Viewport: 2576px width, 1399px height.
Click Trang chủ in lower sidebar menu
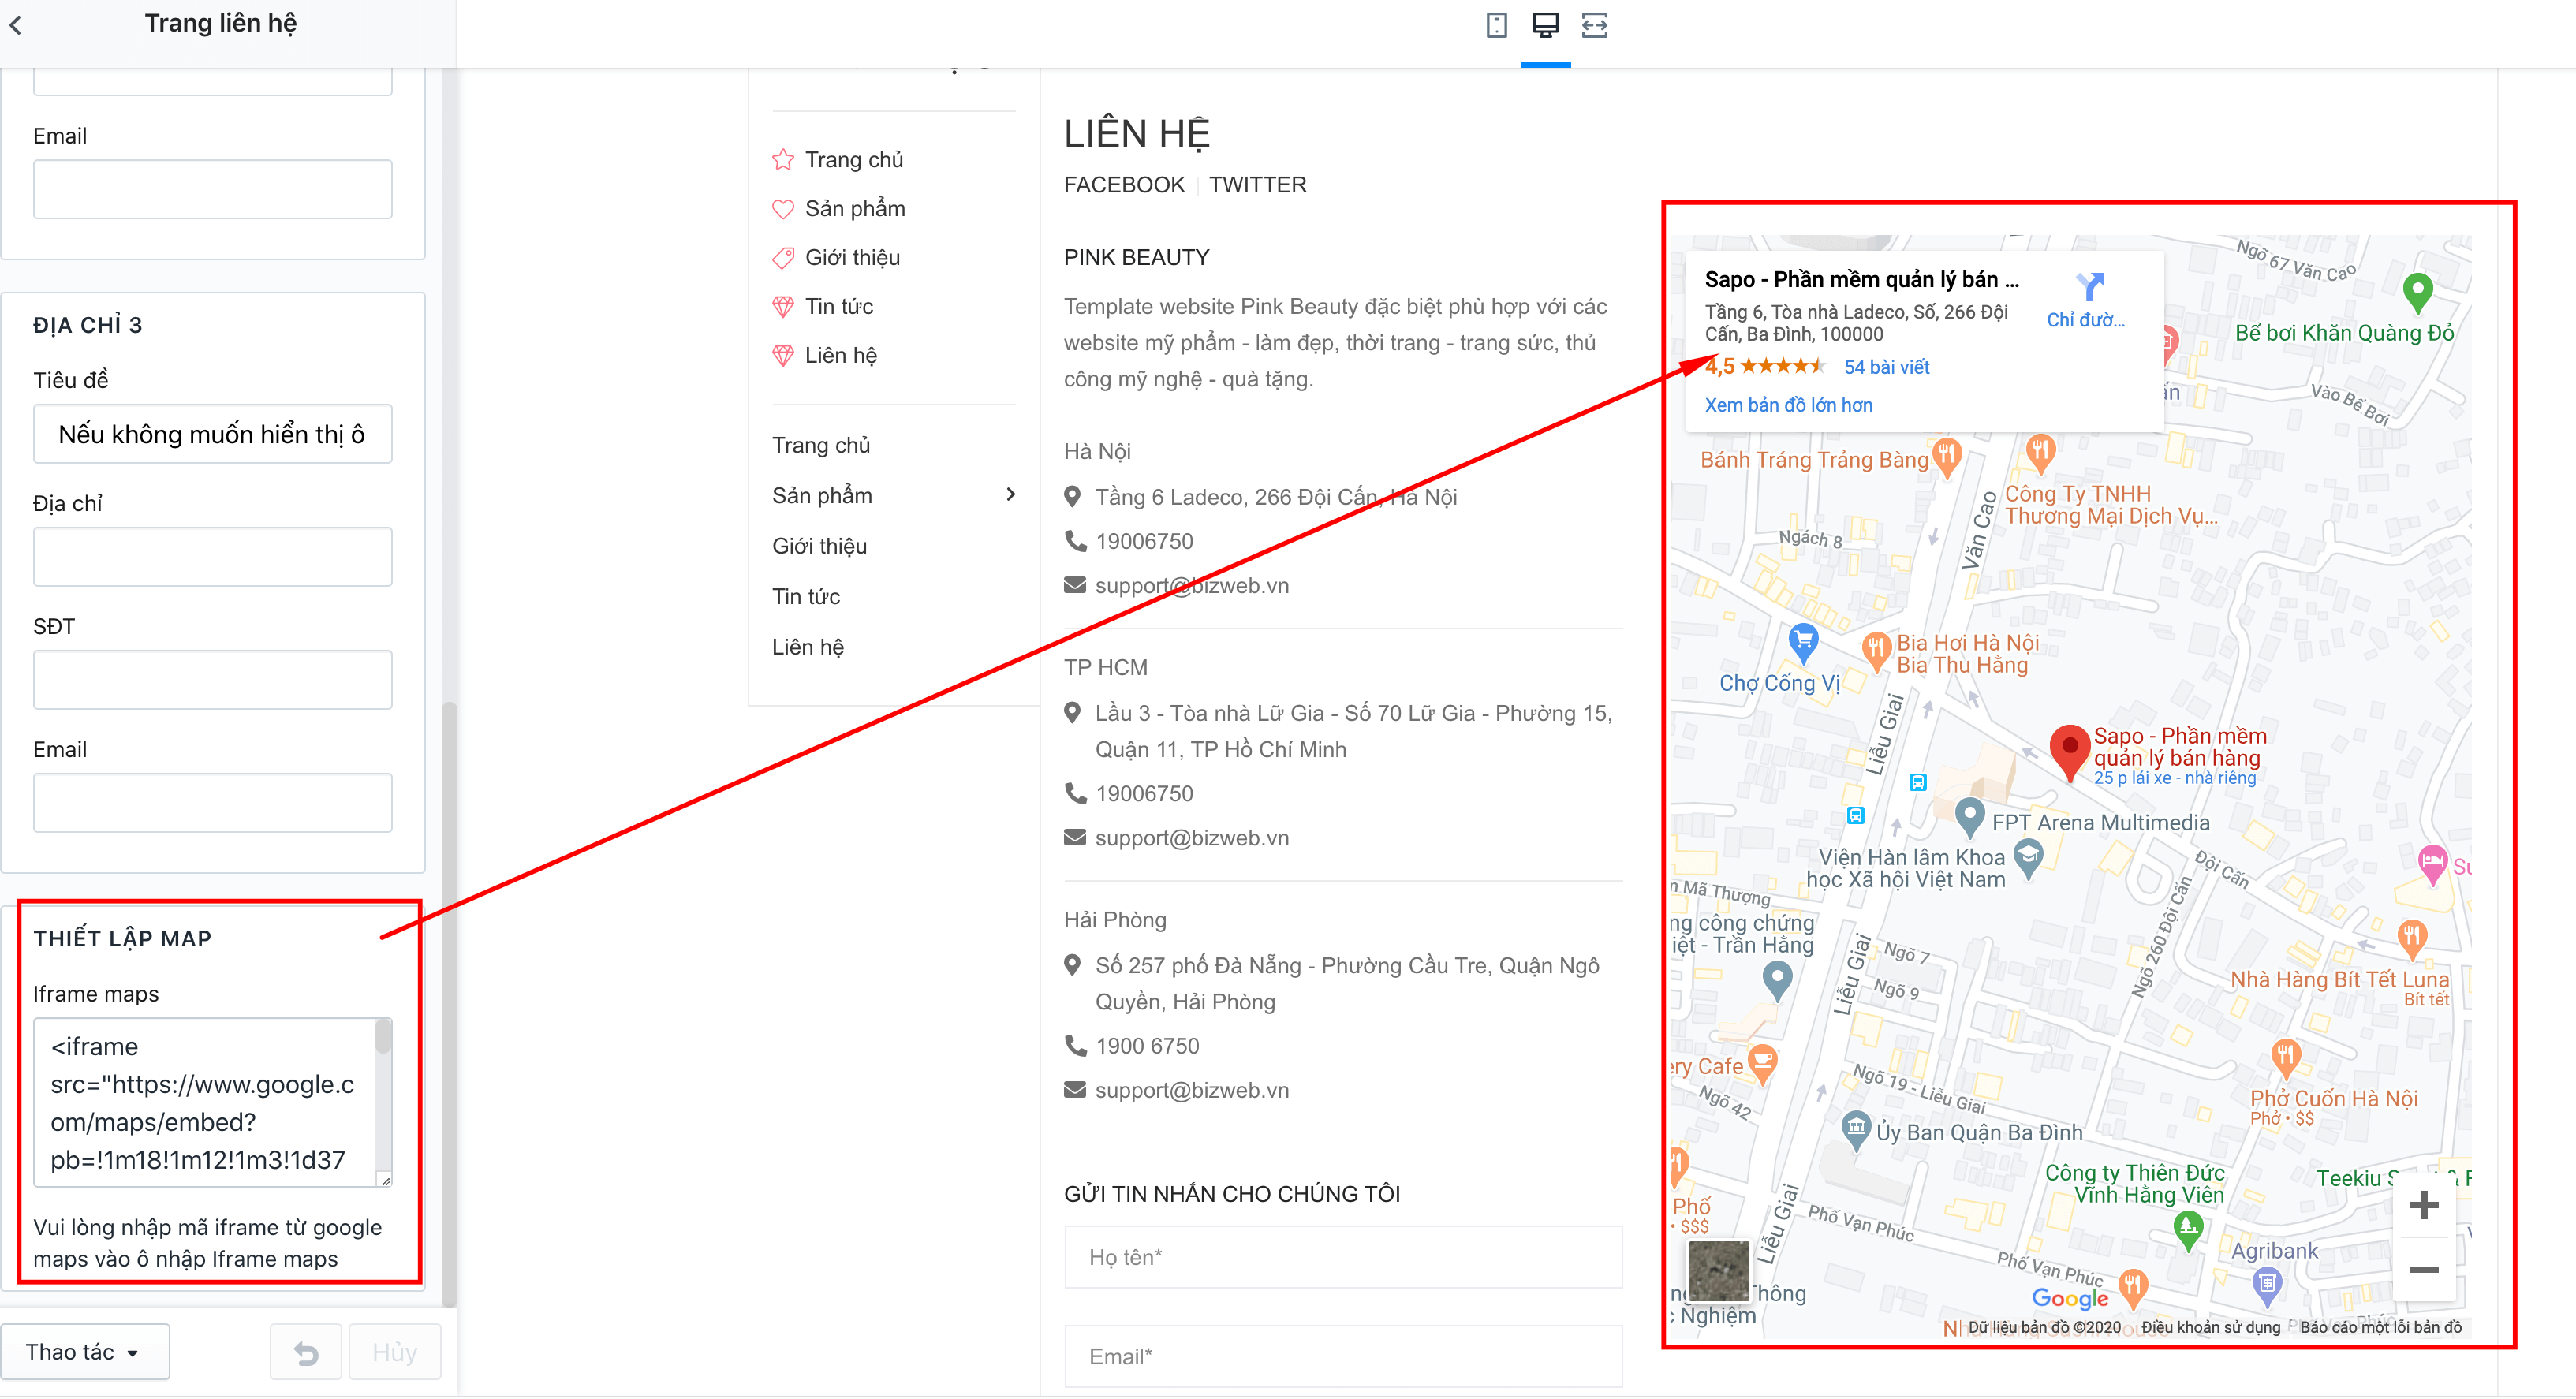coord(820,445)
